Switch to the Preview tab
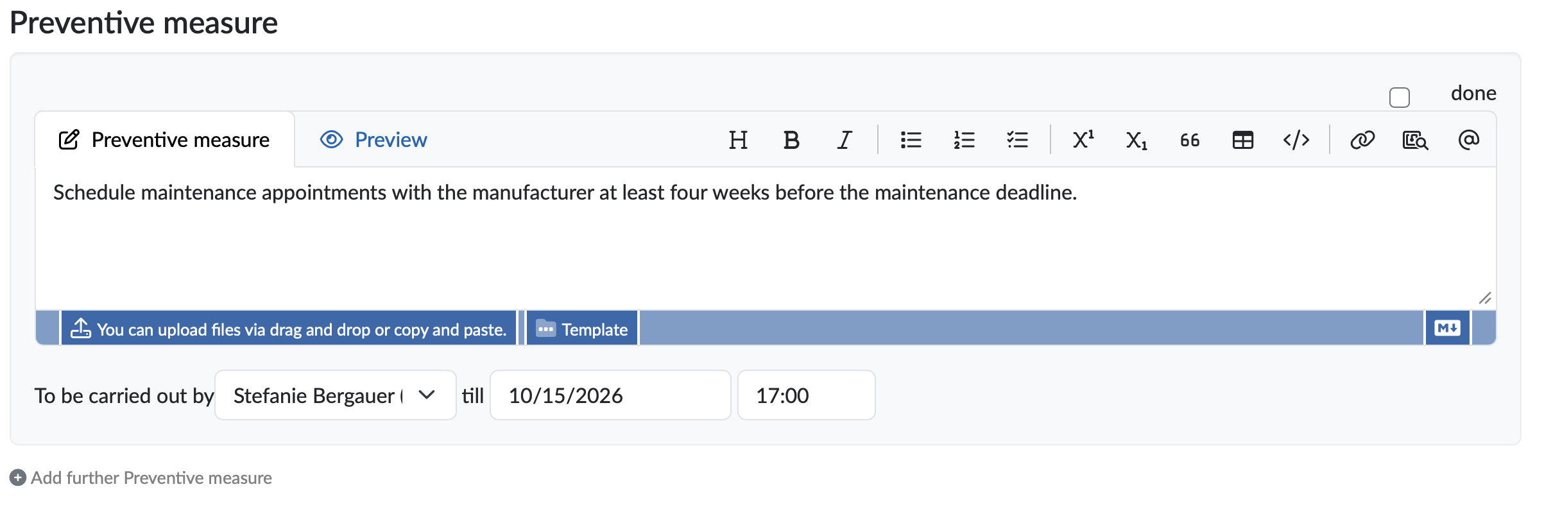Screen dimensions: 1544x507 [x=373, y=140]
